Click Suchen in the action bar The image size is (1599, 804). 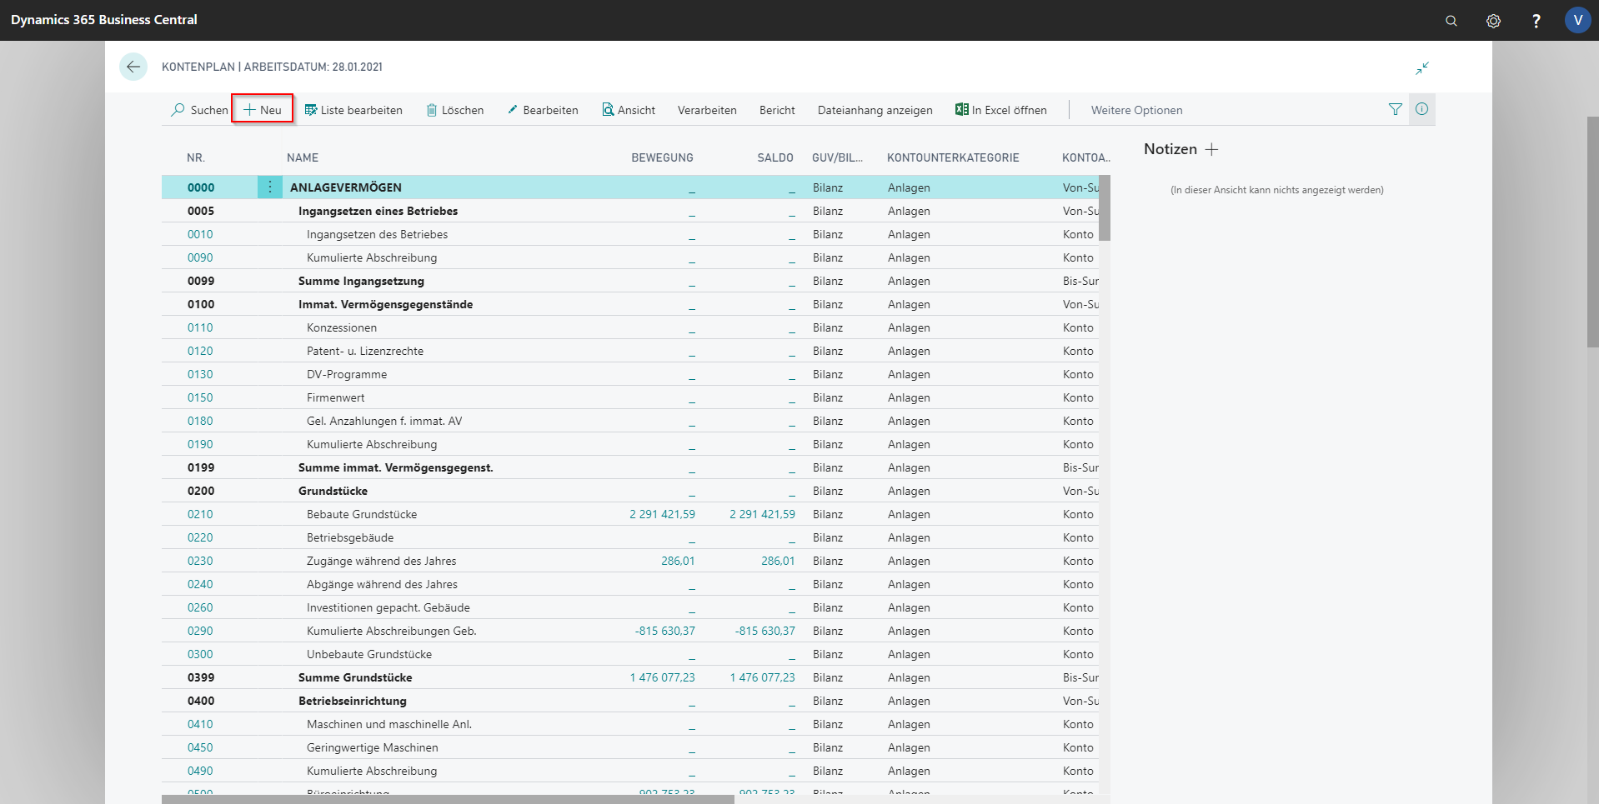(x=200, y=110)
